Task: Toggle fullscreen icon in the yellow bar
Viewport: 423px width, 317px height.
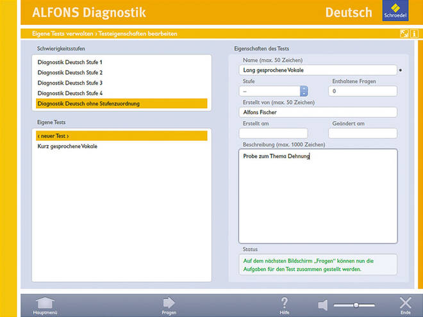Action: 404,34
